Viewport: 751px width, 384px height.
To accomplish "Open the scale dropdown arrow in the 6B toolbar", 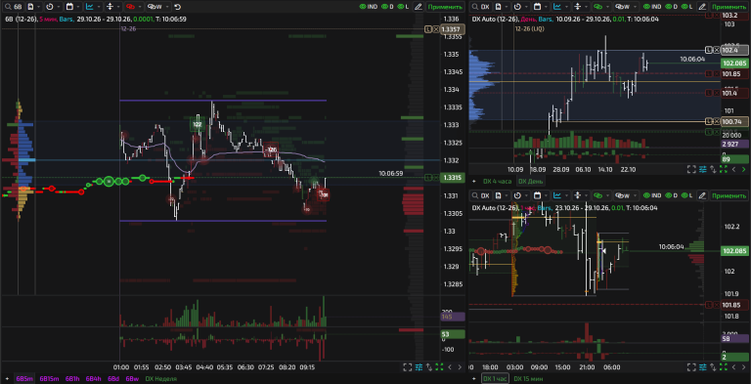I will (x=118, y=7).
